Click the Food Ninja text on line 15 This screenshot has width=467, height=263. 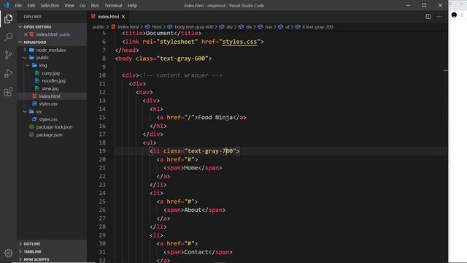coord(215,118)
